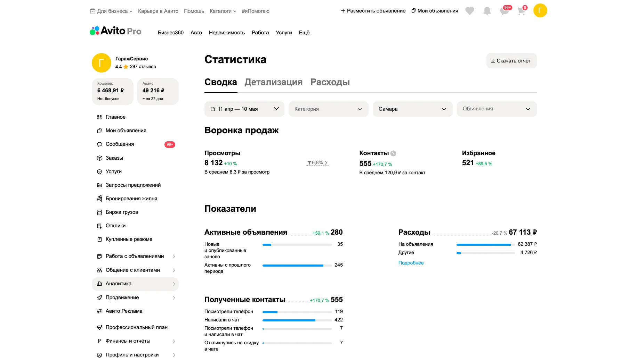The width and height of the screenshot is (637, 361).
Task: Open Недвижимость in main navigation
Action: pyautogui.click(x=227, y=33)
